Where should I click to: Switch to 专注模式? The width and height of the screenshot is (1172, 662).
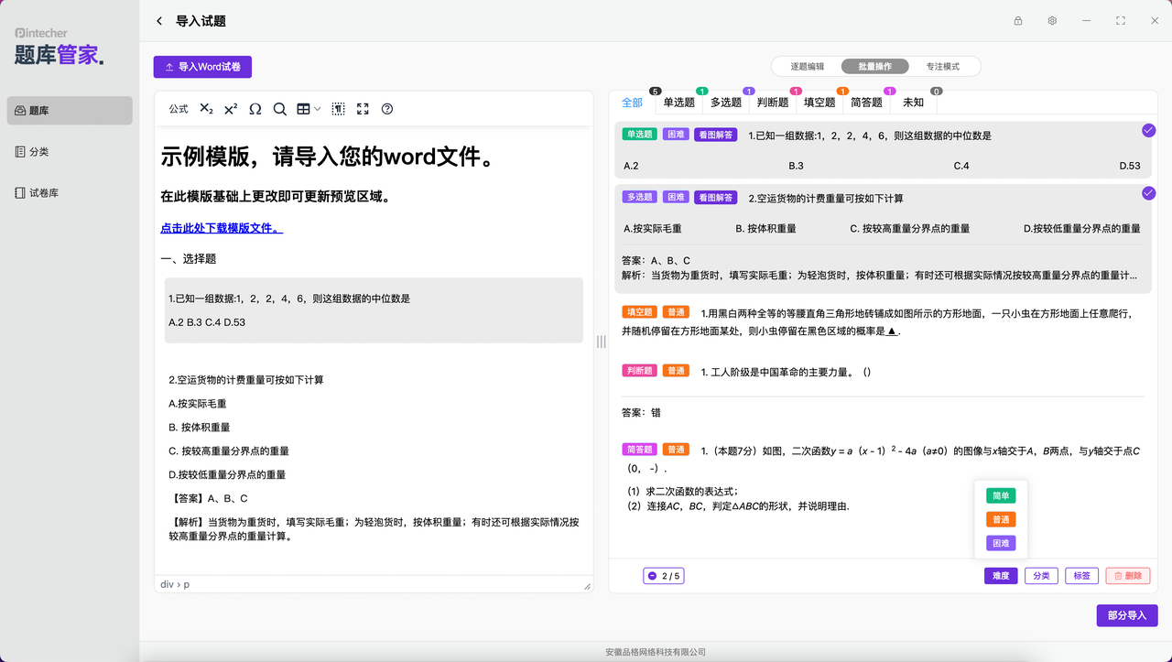943,67
